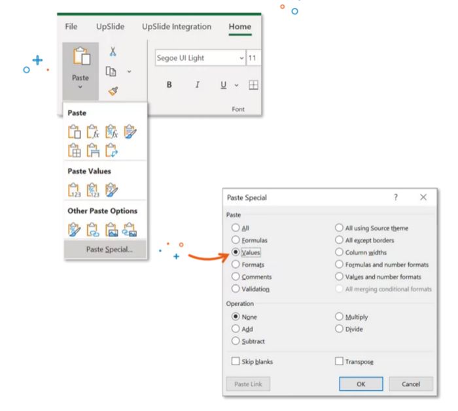Switch to the Home tab
The height and width of the screenshot is (411, 458).
pyautogui.click(x=240, y=27)
